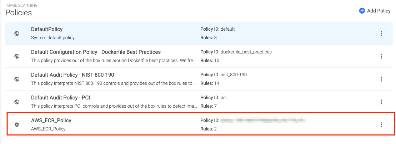The height and width of the screenshot is (144, 396).
Task: Click globe icon of NIST 800-190 policy
Action: 16,79
